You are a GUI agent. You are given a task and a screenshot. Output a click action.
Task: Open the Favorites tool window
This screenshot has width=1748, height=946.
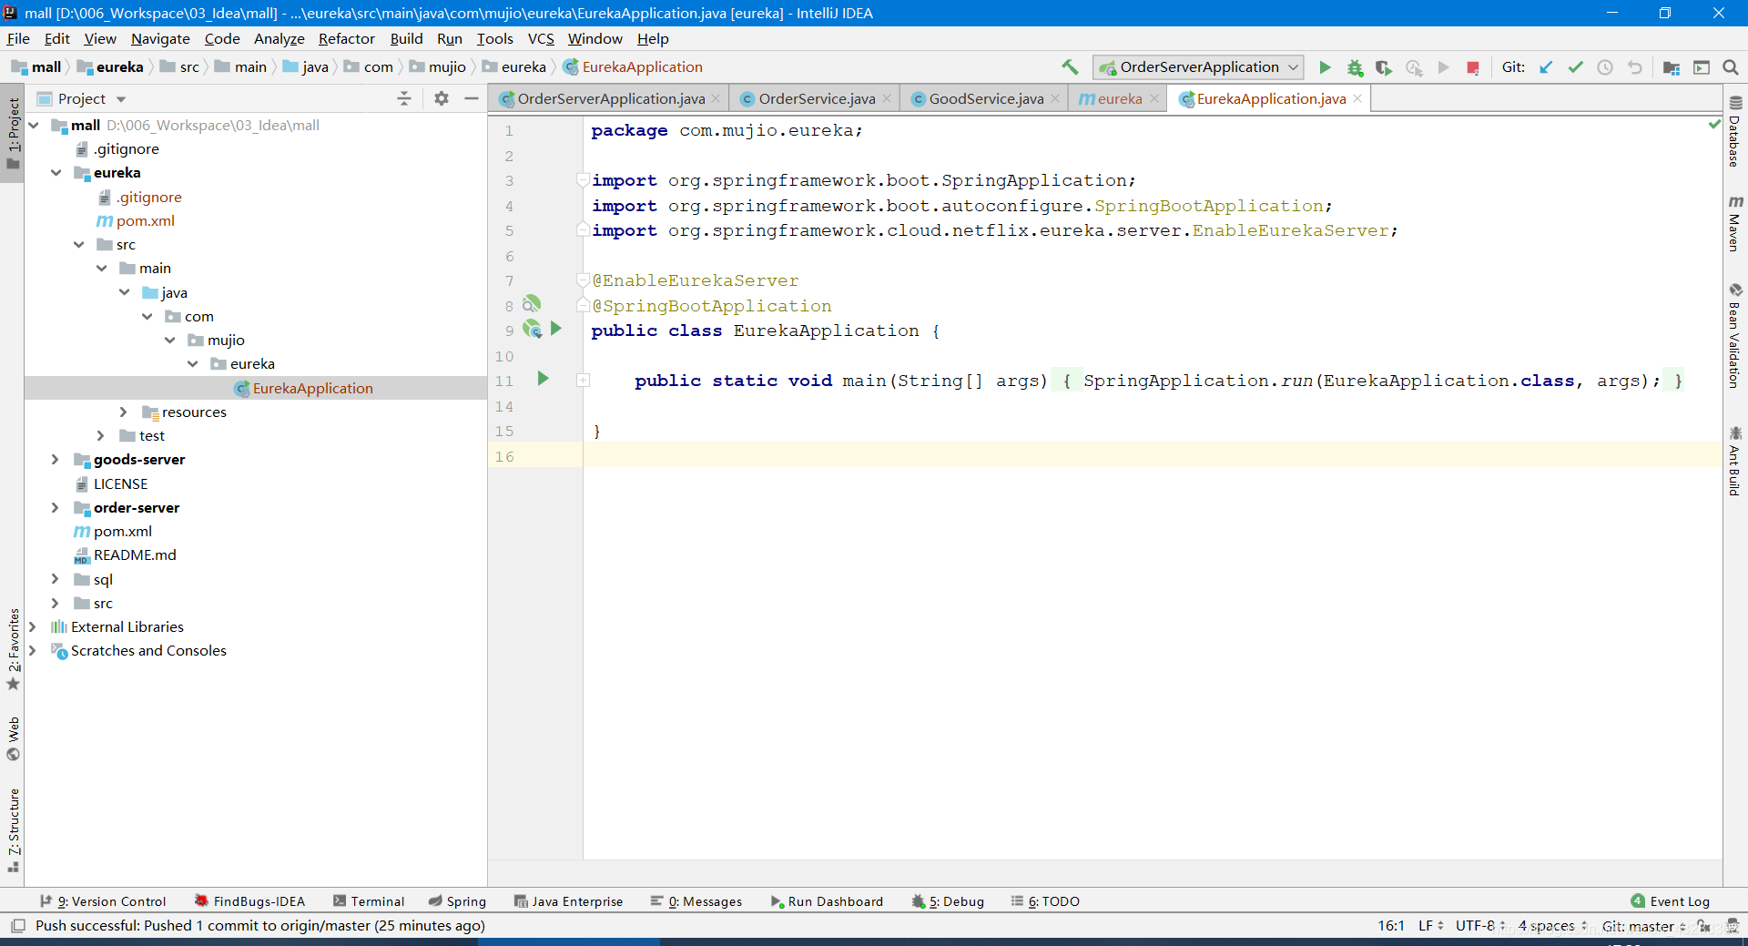[13, 648]
